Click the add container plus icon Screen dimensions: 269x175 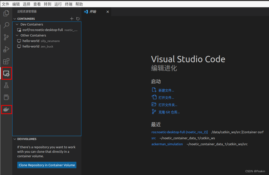[72, 18]
